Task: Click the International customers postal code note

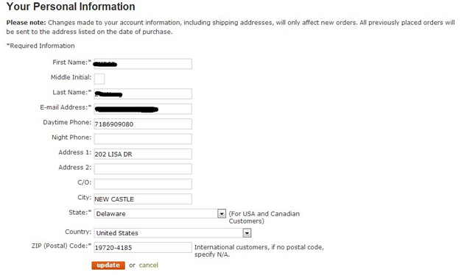Action: (x=259, y=251)
